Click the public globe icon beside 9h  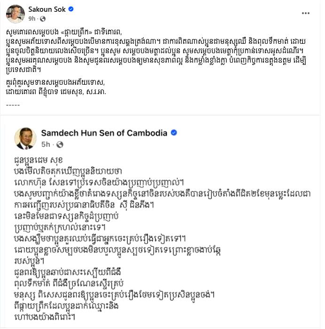(x=43, y=19)
